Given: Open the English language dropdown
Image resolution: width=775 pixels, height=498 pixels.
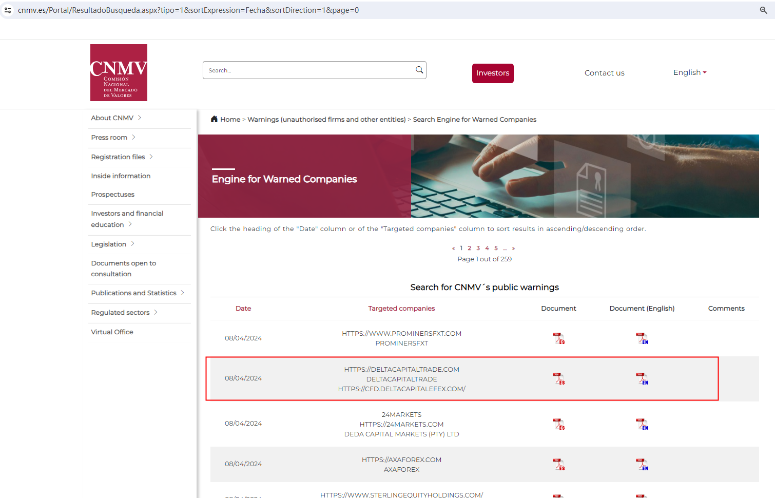Looking at the screenshot, I should (690, 72).
